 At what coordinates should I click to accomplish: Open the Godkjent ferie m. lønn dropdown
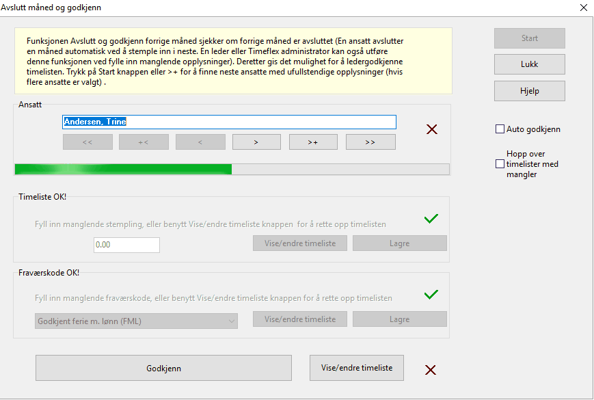[136, 321]
